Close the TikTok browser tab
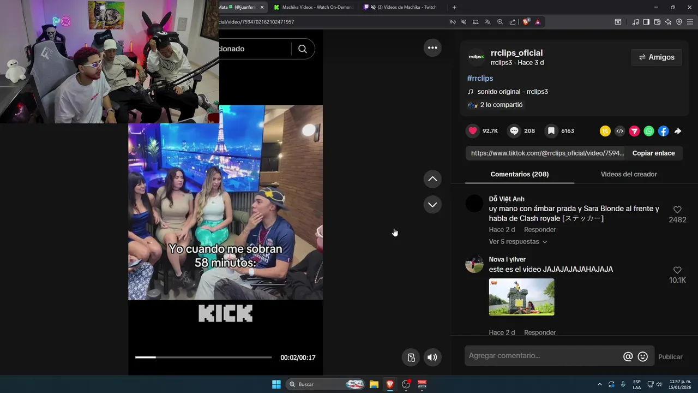The height and width of the screenshot is (393, 698). click(x=262, y=7)
